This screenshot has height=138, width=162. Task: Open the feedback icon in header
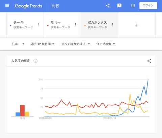pyautogui.click(x=119, y=6)
